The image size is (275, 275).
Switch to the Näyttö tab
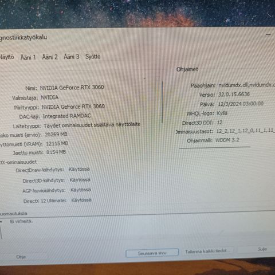click(7, 57)
